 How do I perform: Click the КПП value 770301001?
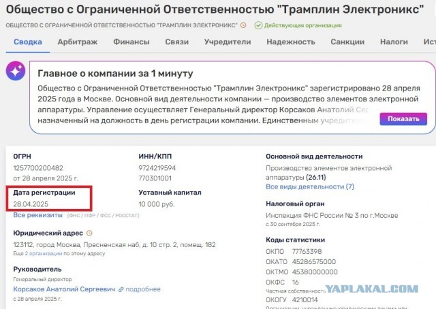pos(155,178)
